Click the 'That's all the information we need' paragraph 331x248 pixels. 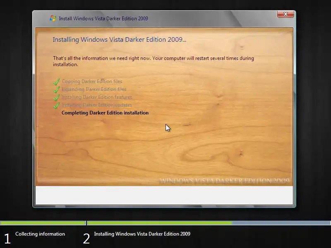[154, 61]
